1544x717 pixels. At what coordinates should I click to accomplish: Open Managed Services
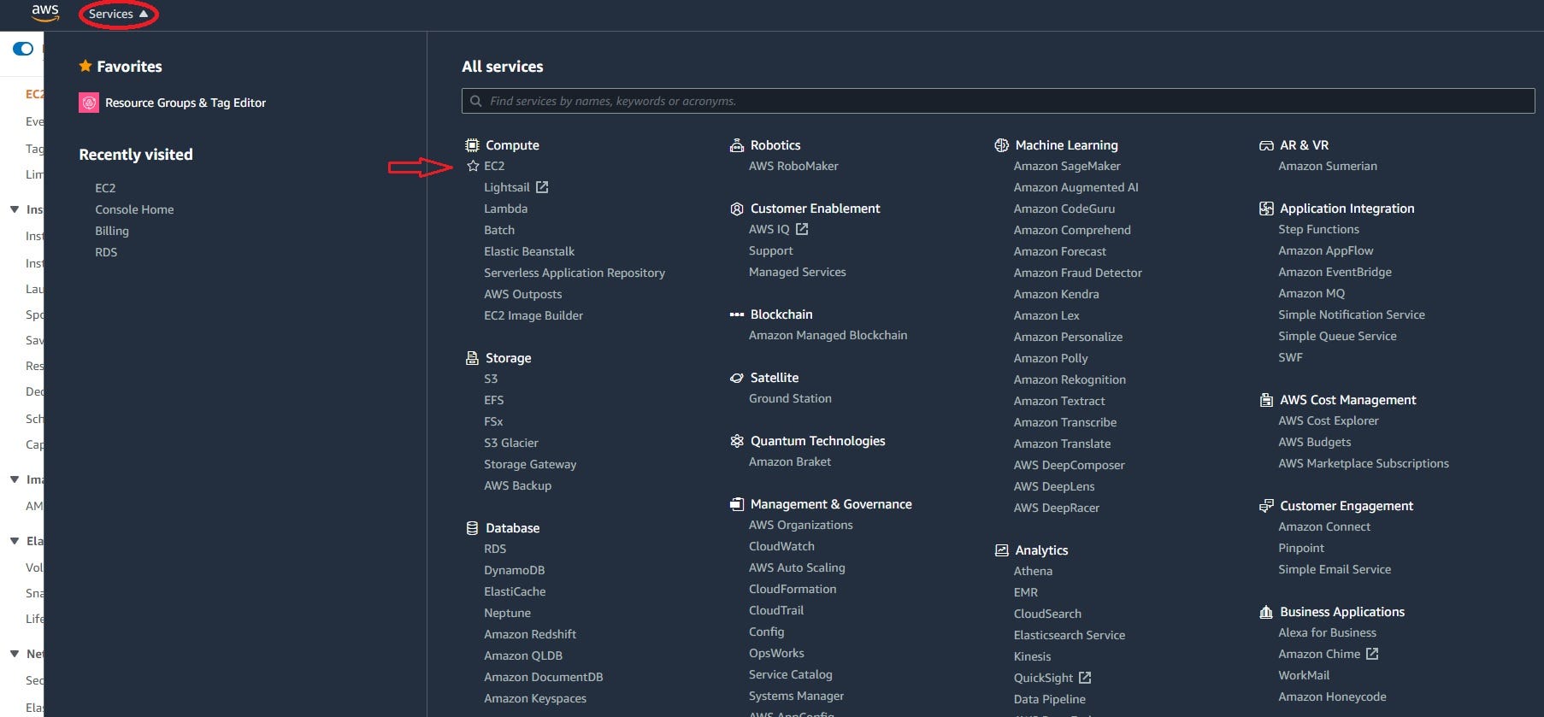tap(798, 272)
